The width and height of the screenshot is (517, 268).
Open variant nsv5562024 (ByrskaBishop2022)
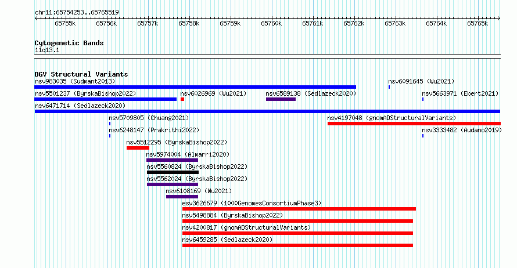pyautogui.click(x=197, y=179)
